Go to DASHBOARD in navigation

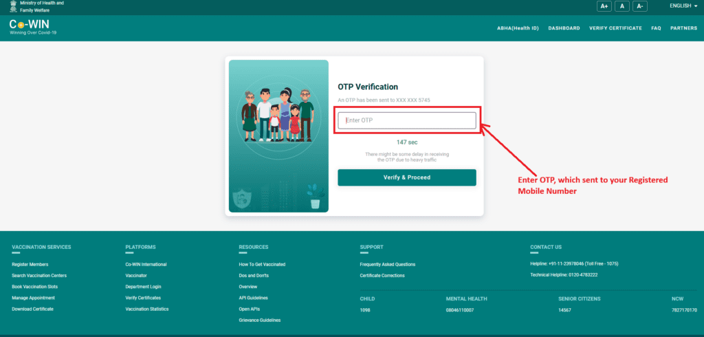pos(564,28)
